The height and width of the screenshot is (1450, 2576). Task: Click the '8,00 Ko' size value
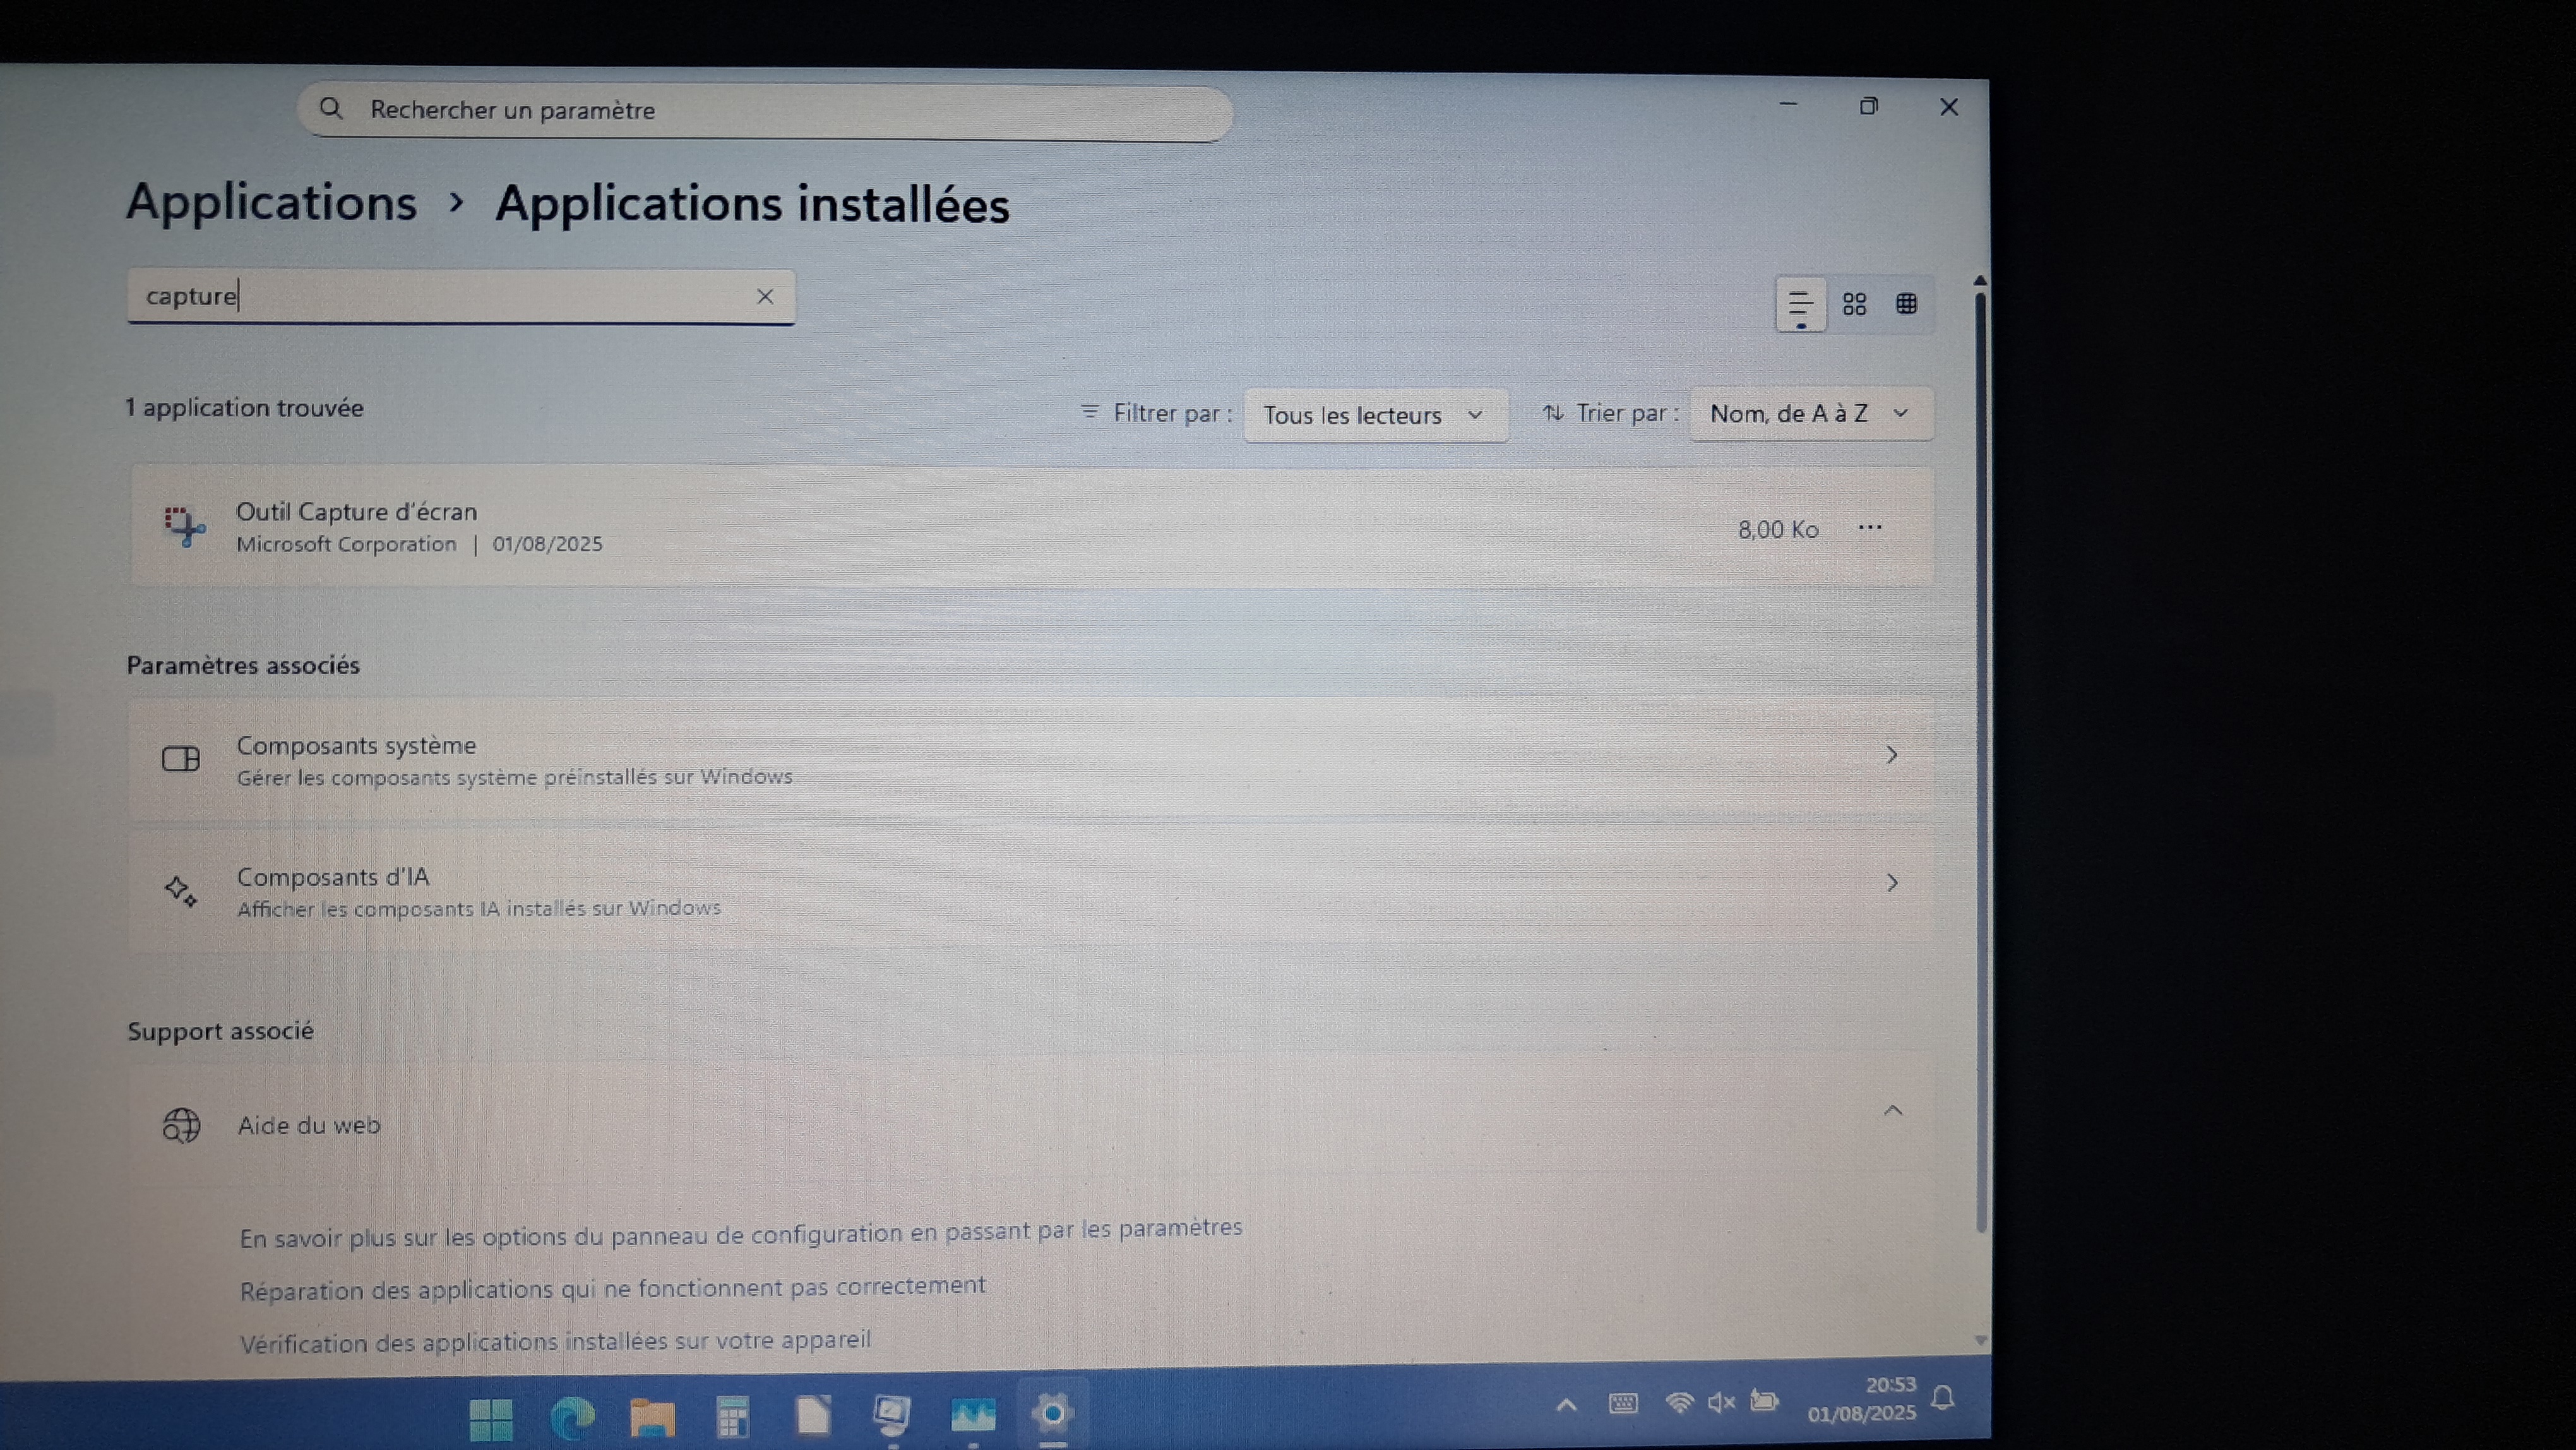[x=1778, y=530]
